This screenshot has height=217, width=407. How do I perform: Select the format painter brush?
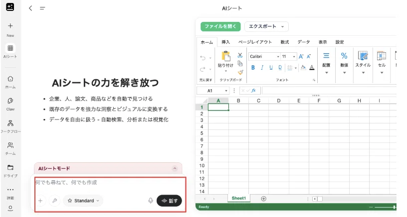pyautogui.click(x=240, y=72)
